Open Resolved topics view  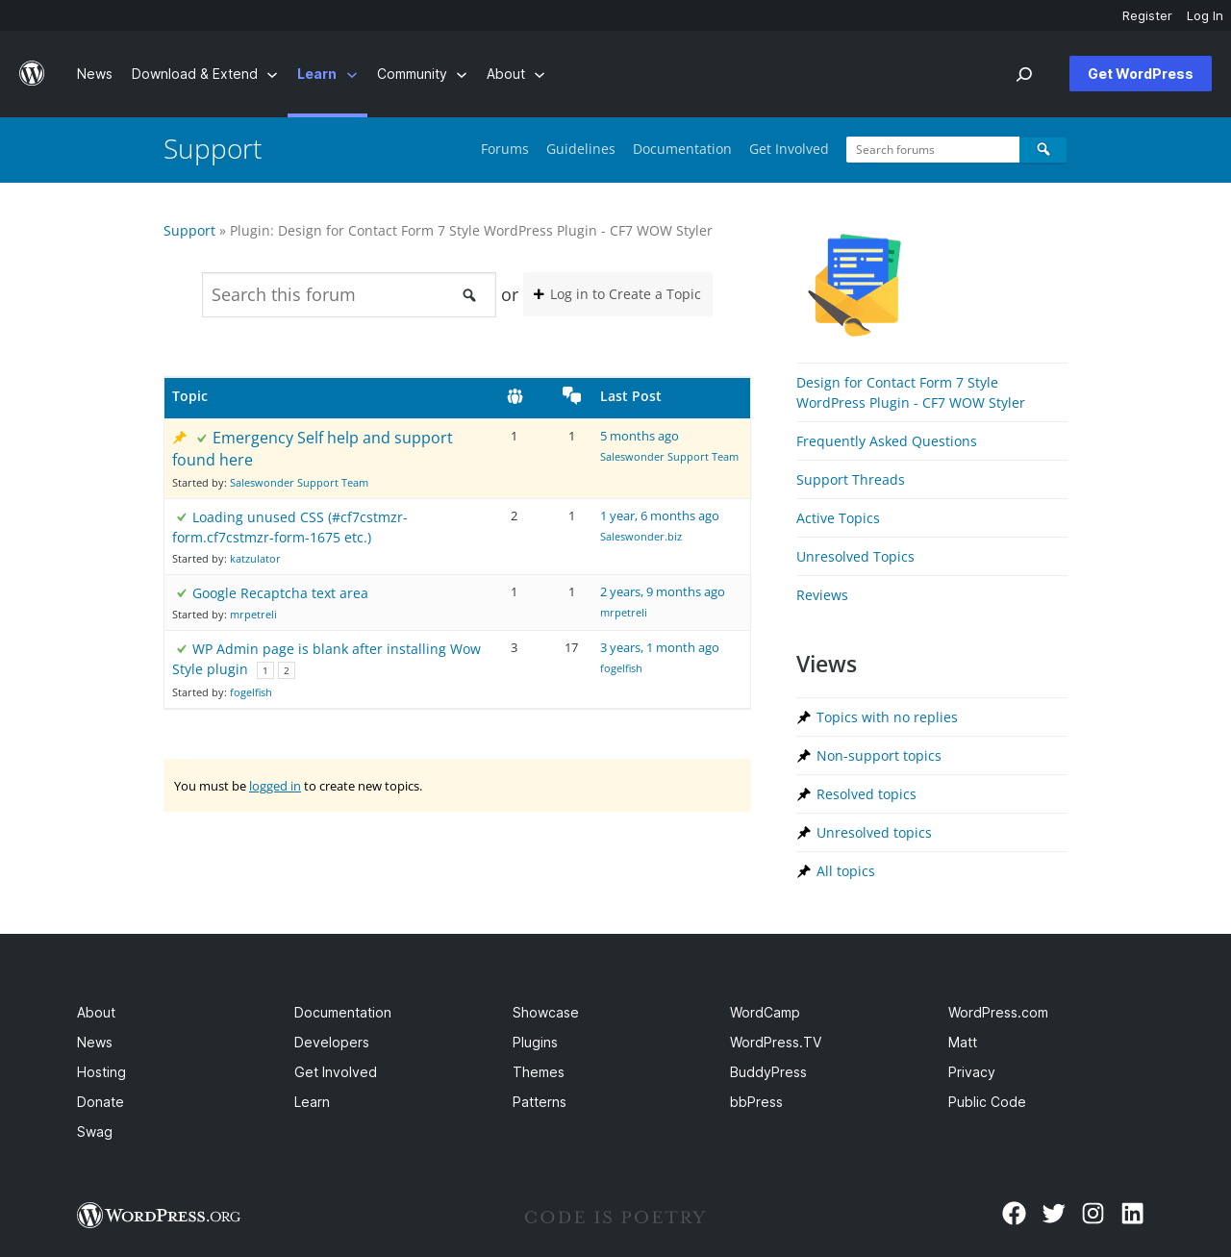(867, 794)
